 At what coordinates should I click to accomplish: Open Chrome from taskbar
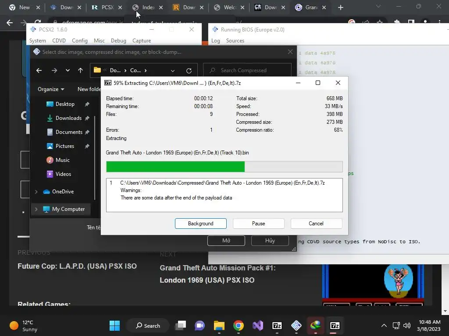[238, 325]
